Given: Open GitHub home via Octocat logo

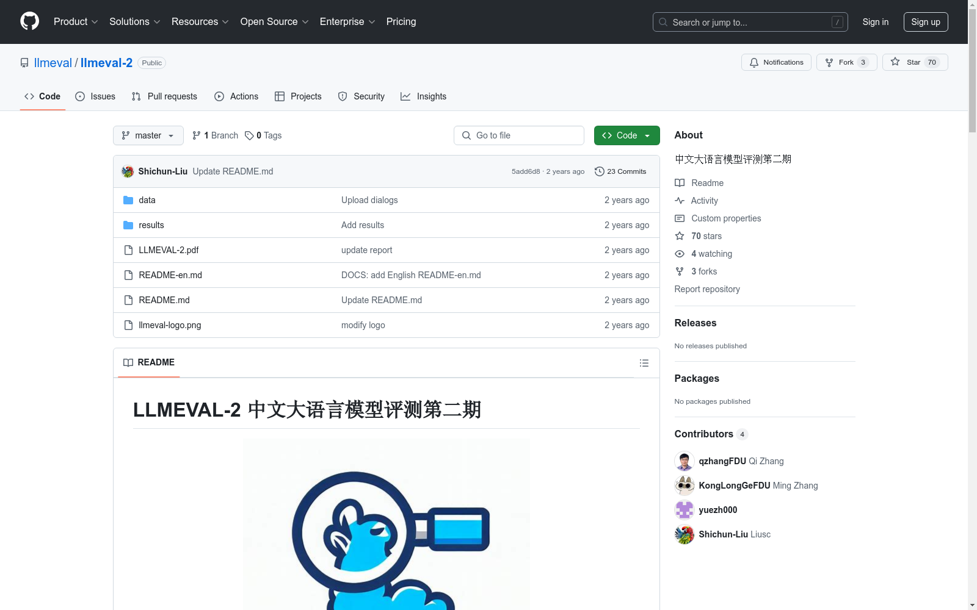Looking at the screenshot, I should [29, 21].
